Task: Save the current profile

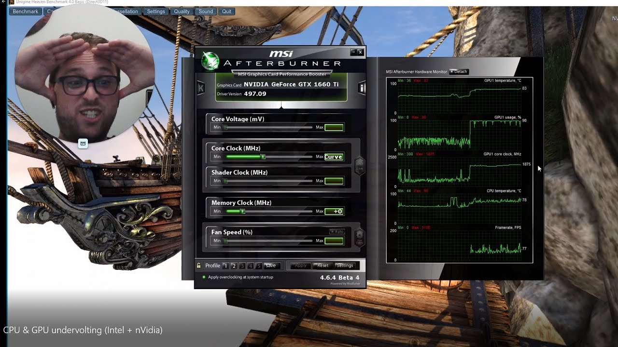Action: (270, 266)
